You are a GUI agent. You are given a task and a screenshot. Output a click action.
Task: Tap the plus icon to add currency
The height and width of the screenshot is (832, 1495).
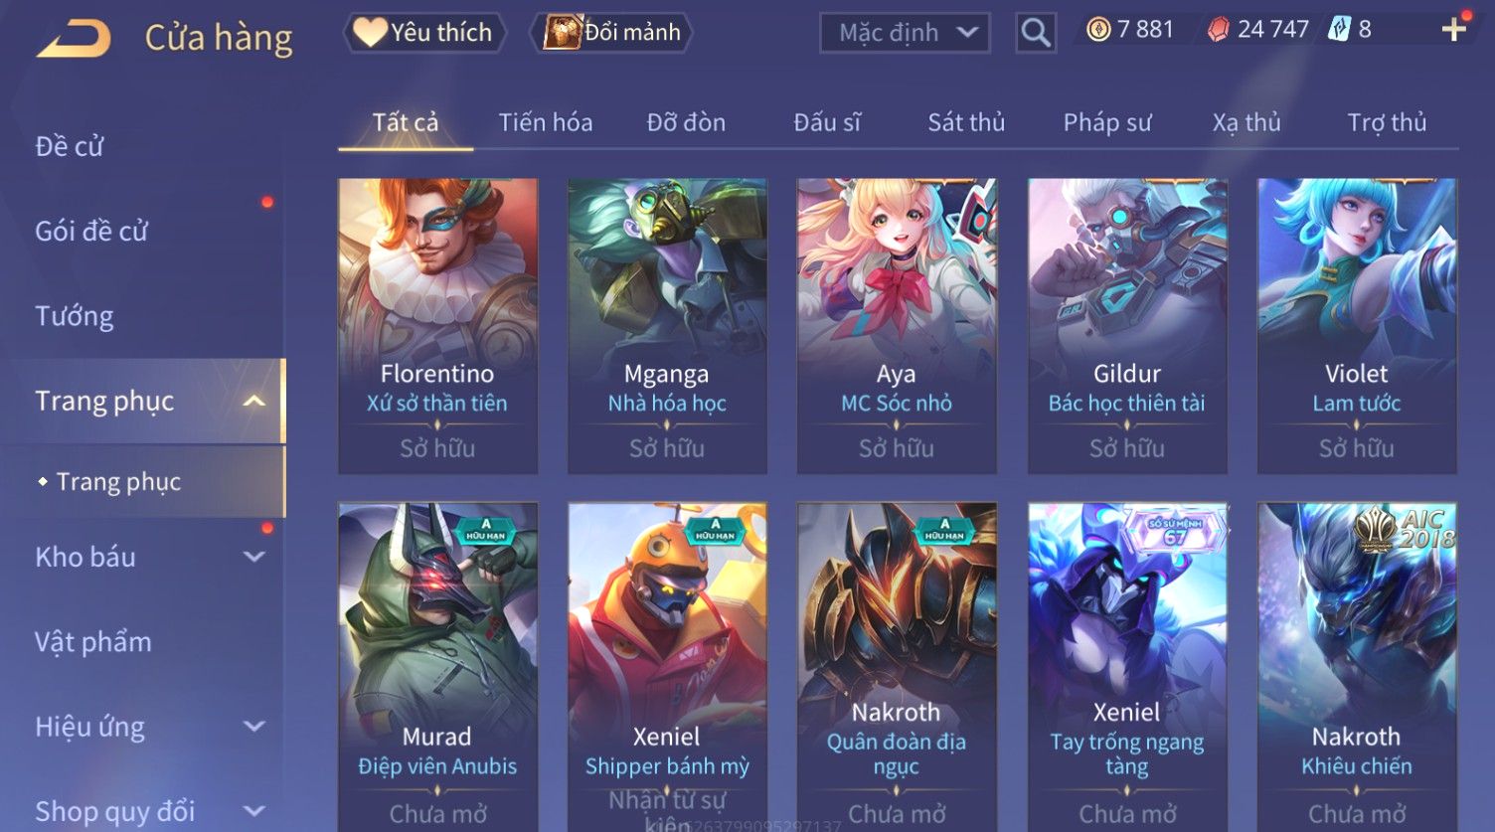1454,30
